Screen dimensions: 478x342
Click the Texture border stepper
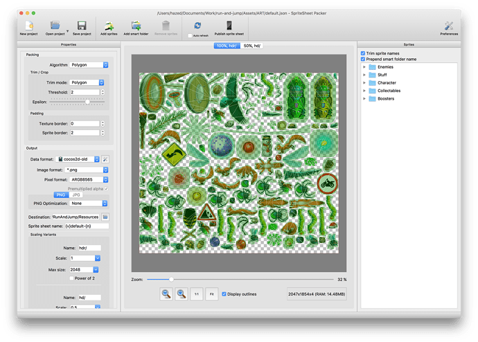click(x=103, y=124)
